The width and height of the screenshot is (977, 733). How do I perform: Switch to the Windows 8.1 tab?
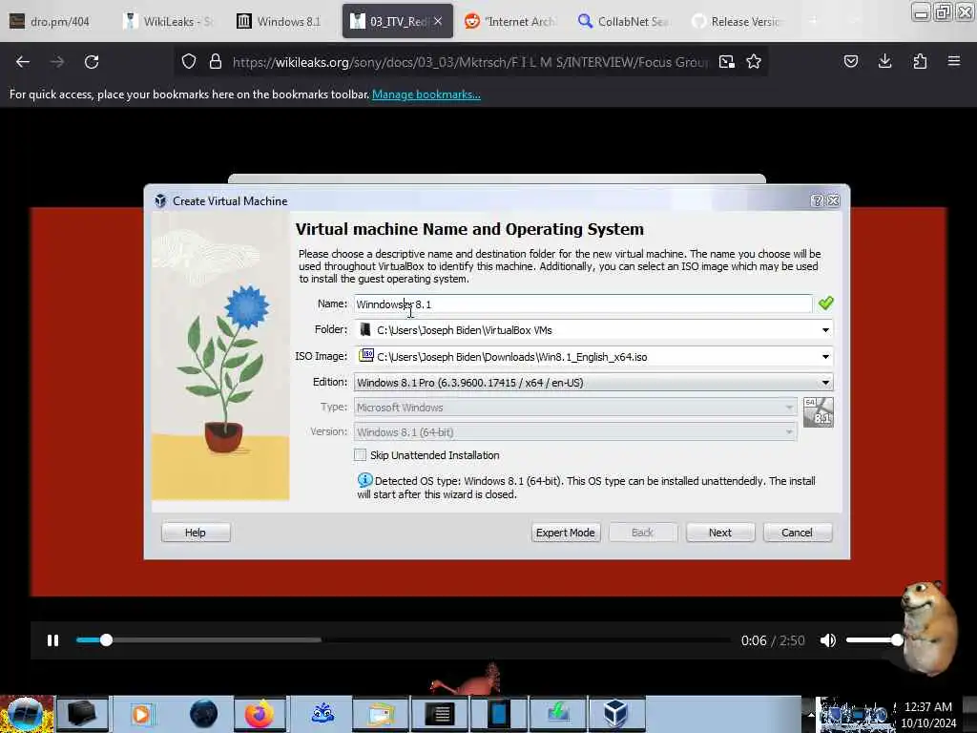(x=281, y=21)
